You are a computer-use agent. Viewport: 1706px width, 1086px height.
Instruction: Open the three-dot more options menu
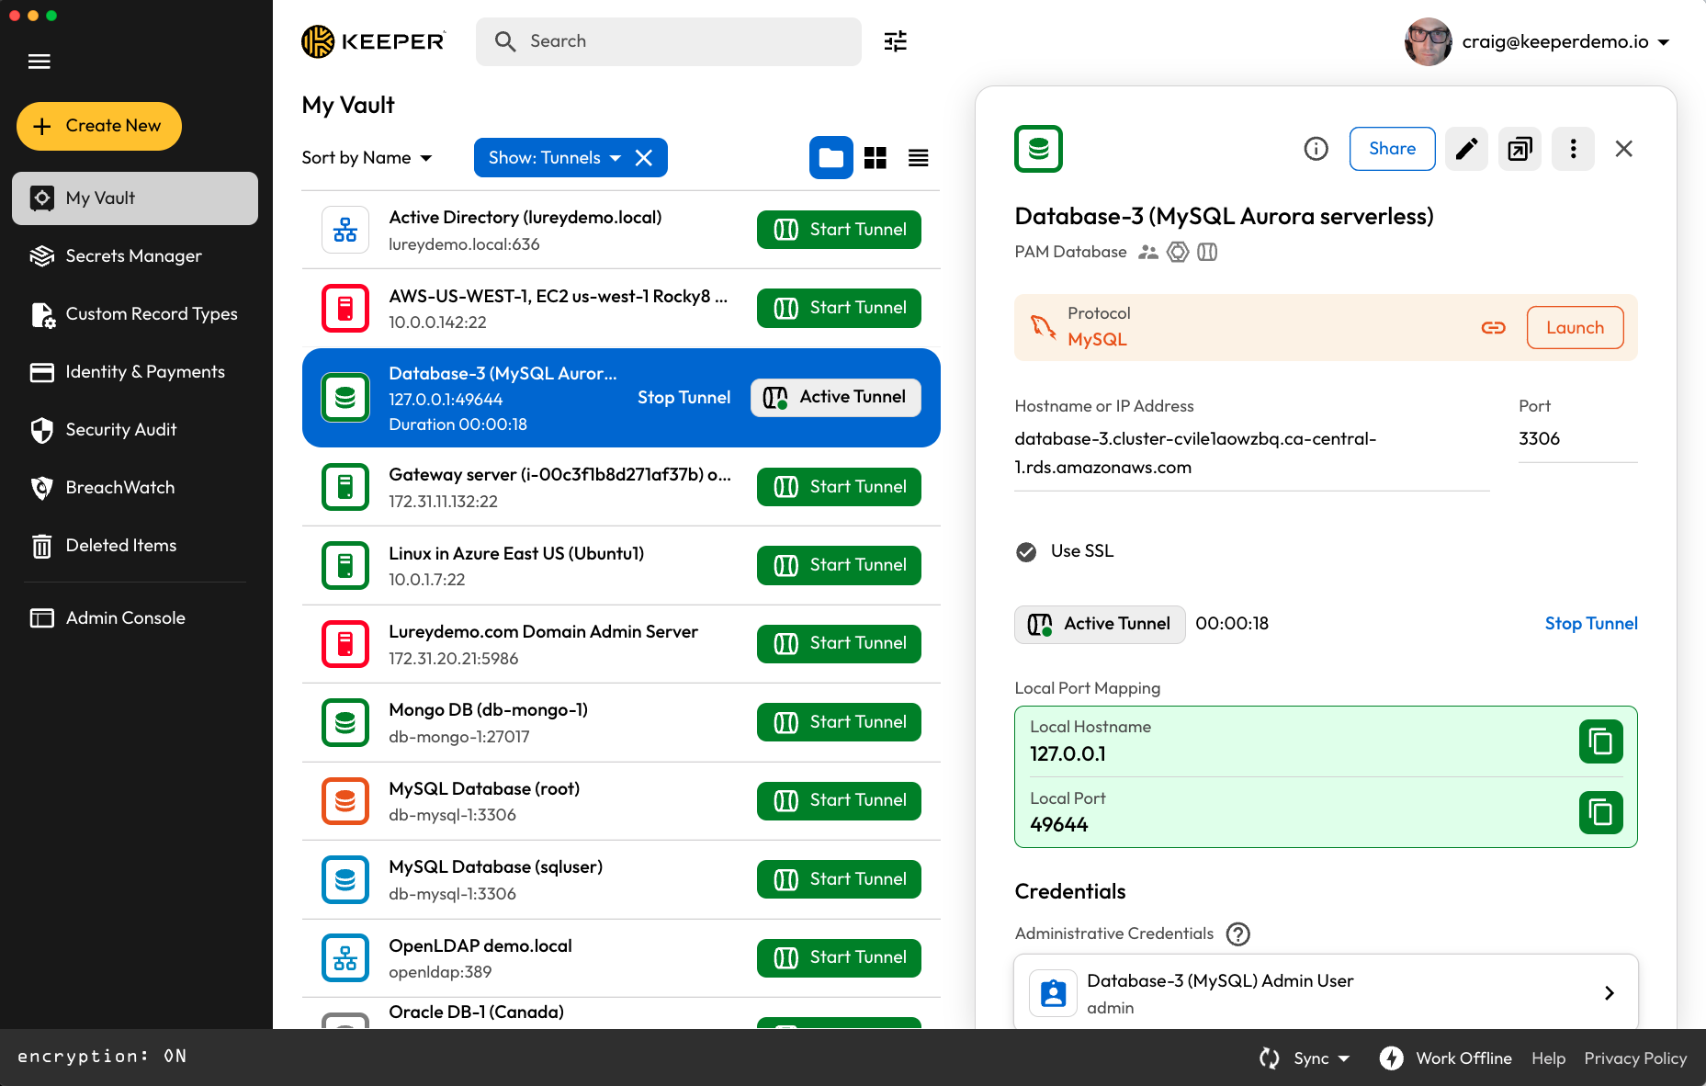[x=1573, y=149]
